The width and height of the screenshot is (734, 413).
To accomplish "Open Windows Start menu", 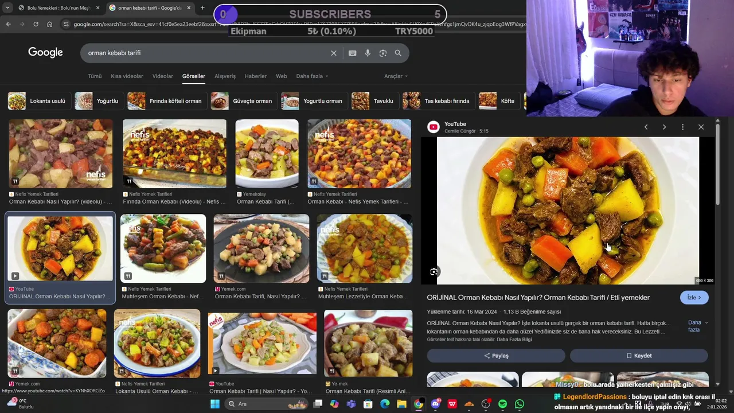I will [215, 404].
